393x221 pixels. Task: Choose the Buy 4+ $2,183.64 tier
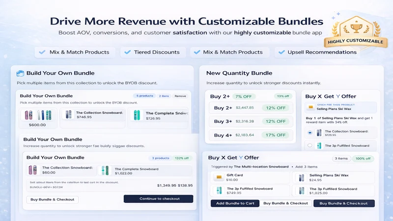point(251,135)
